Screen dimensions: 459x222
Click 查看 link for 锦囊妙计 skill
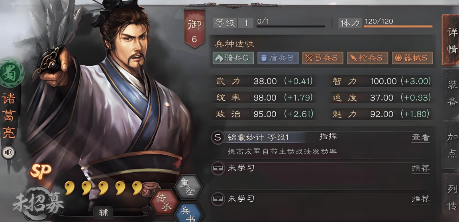[x=421, y=138]
